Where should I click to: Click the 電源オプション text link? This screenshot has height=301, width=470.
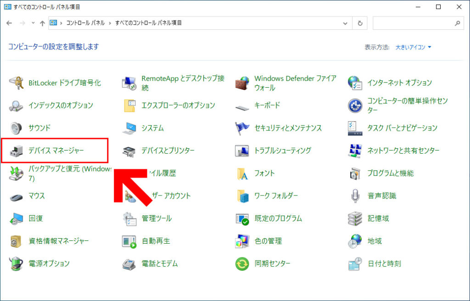(x=49, y=263)
